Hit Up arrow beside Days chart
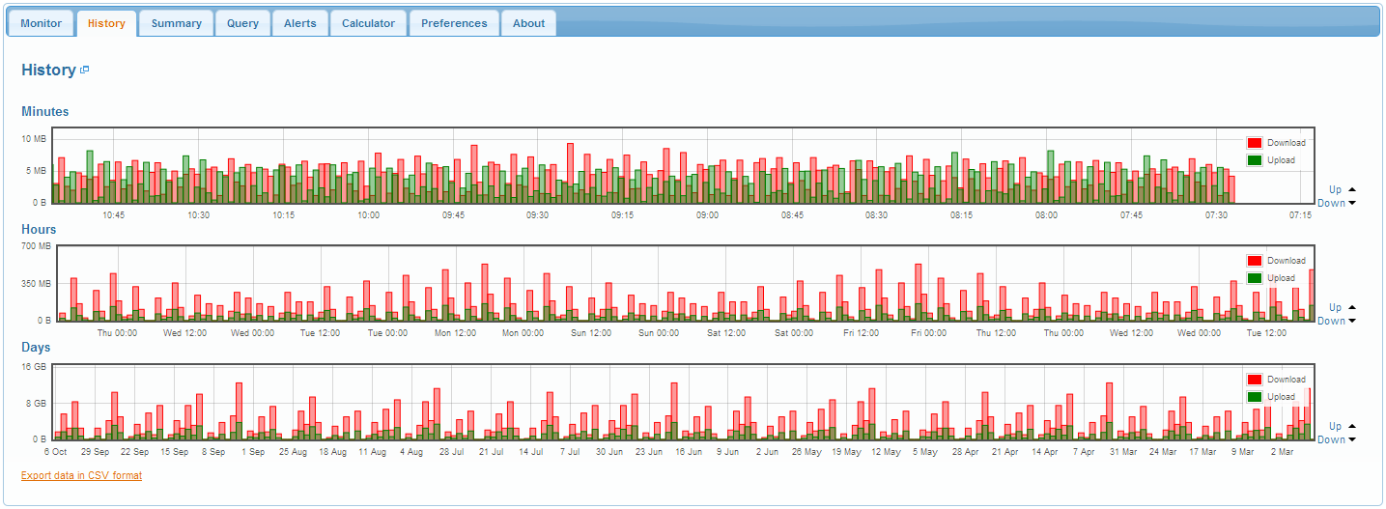1386x509 pixels. click(x=1351, y=426)
